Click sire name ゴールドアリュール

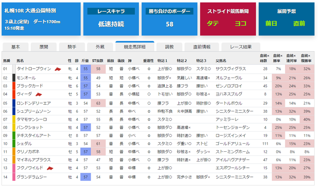(x=233, y=144)
